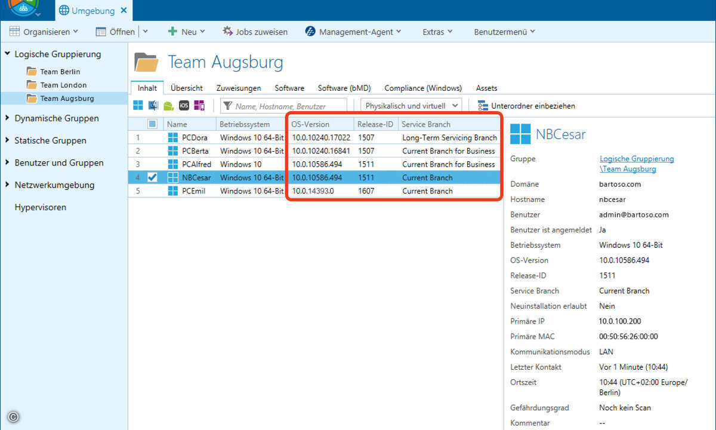
Task: Click OS version 10.0.14393.0 cell
Action: (x=313, y=191)
